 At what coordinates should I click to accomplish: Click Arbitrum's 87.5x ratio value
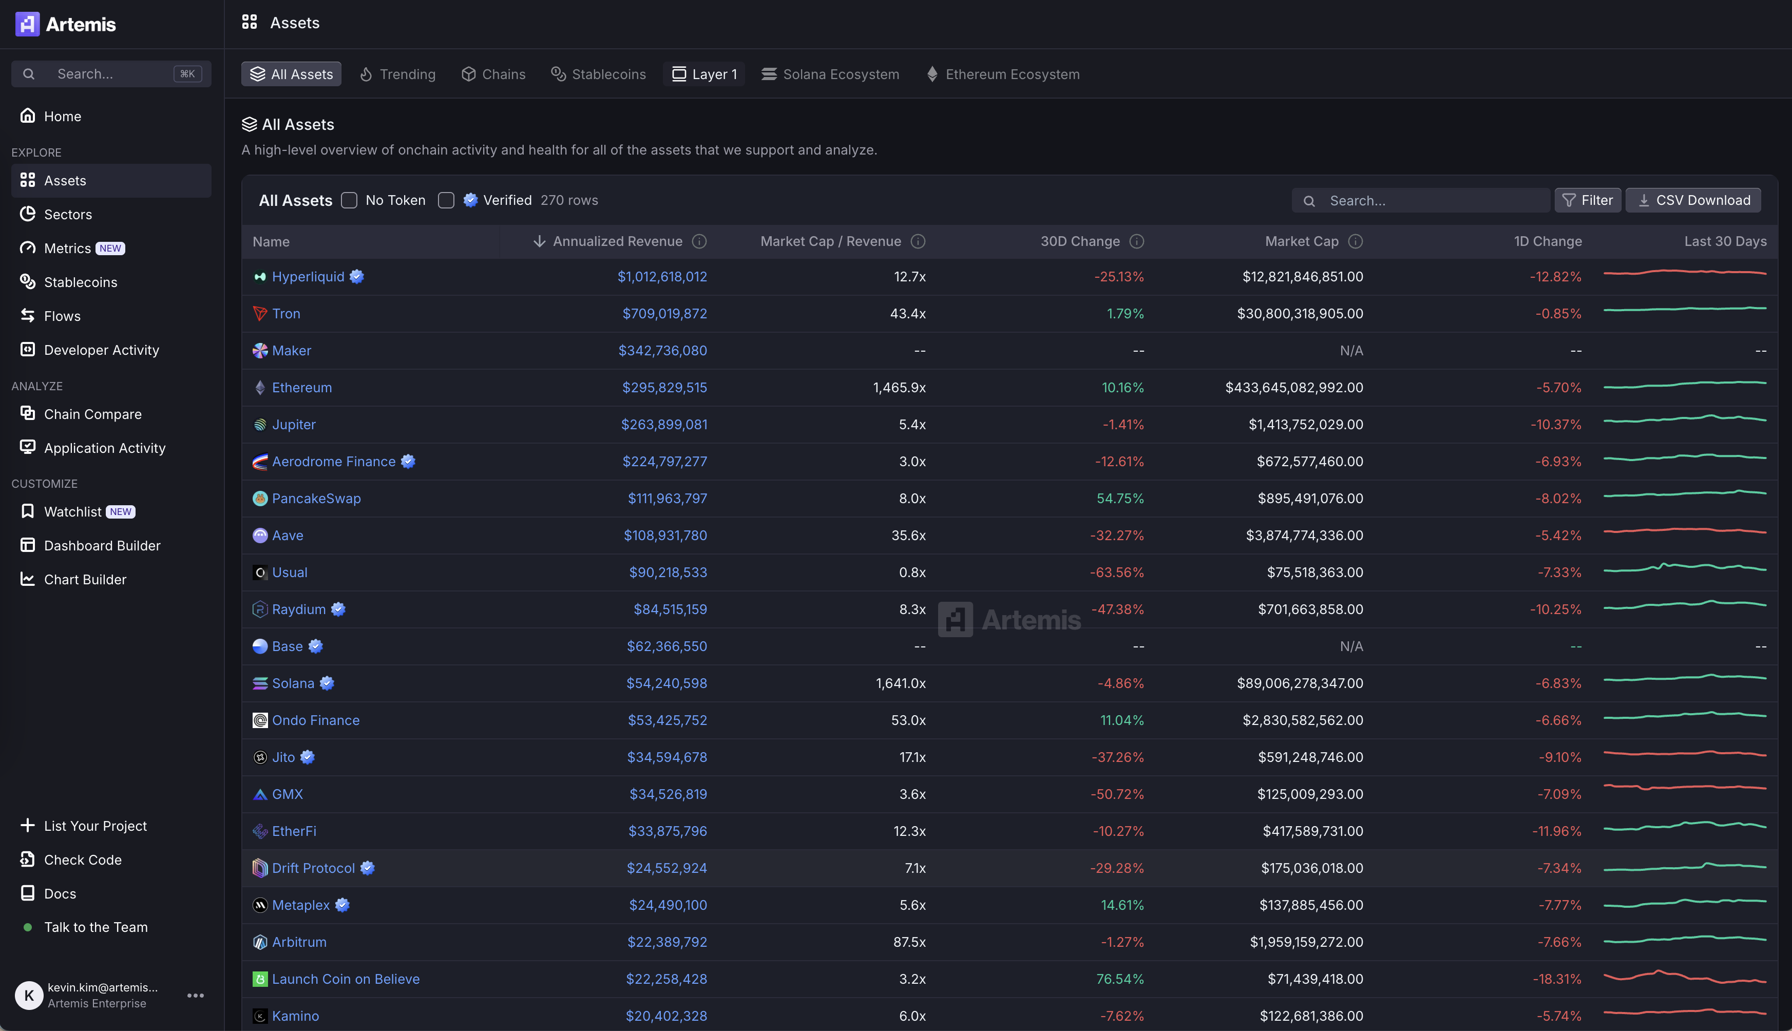(909, 943)
